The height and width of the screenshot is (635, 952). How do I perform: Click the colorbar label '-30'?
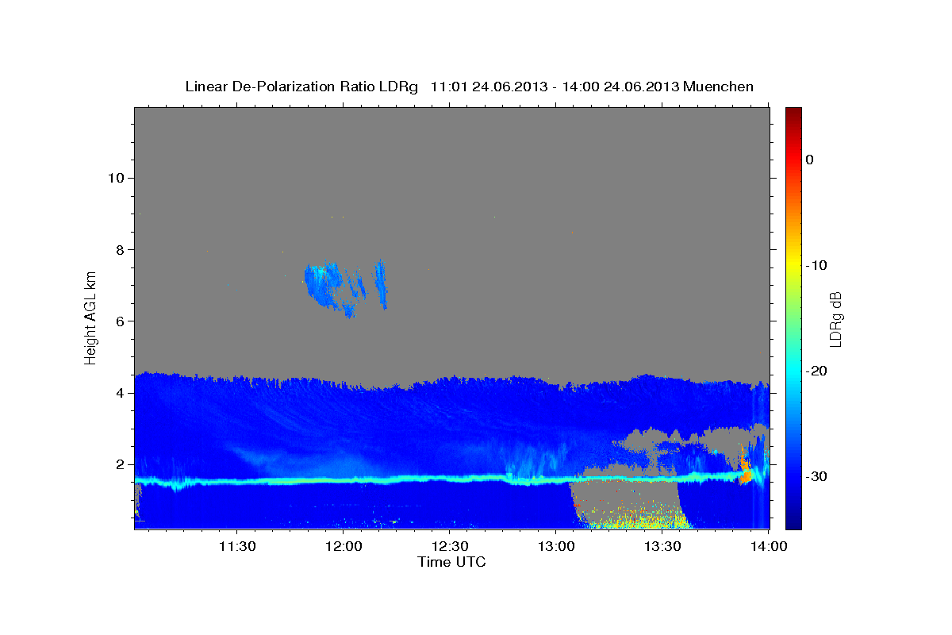tap(816, 476)
